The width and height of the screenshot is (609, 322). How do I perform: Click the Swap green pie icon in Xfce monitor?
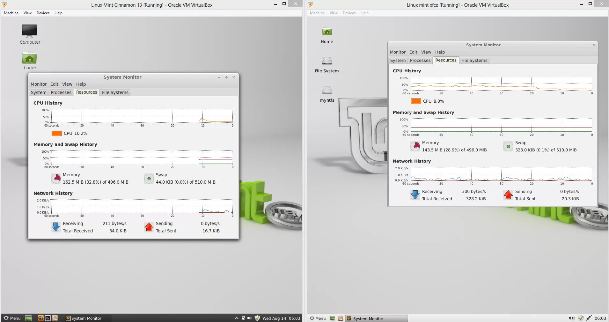pos(508,146)
